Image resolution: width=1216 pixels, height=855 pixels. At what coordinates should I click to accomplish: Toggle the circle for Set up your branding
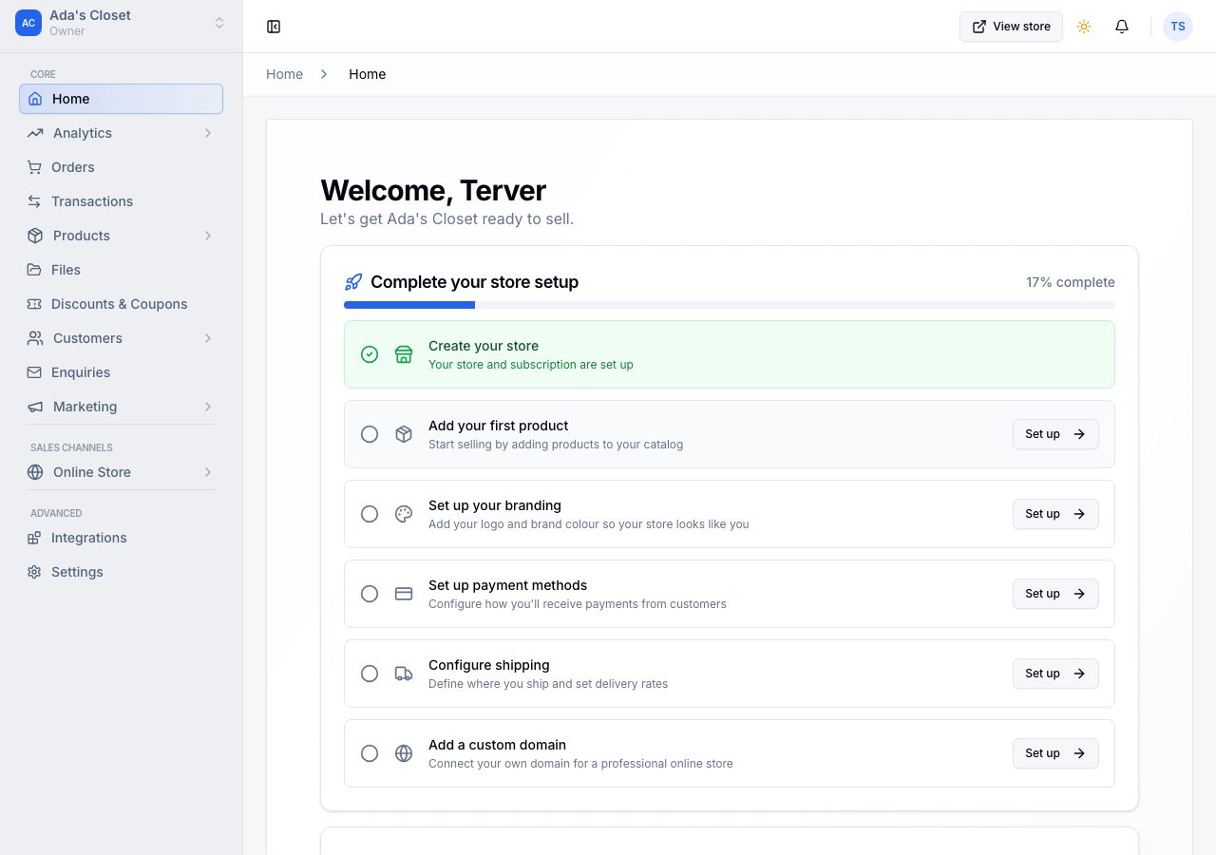point(370,514)
